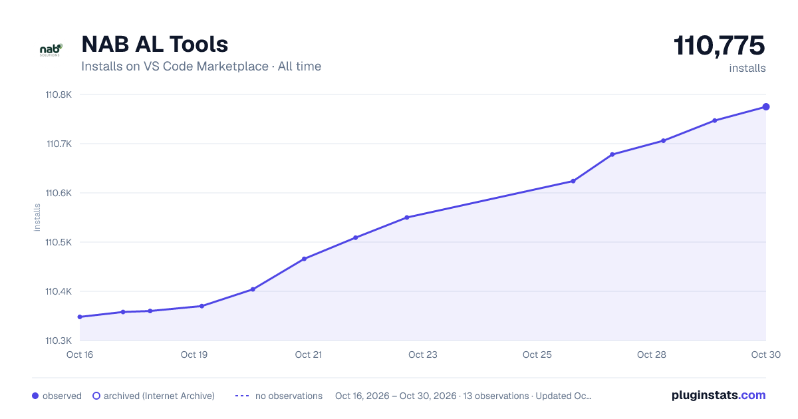
Task: Click the 110.6K y-axis label
Action: point(59,193)
